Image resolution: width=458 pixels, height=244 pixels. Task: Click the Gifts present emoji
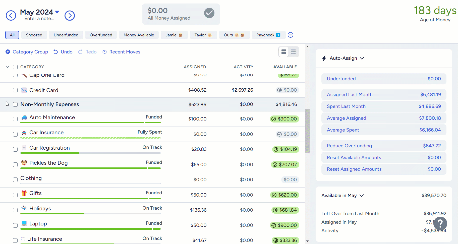[24, 193]
